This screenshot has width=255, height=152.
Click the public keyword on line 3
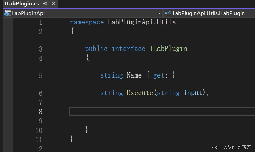pos(96,49)
